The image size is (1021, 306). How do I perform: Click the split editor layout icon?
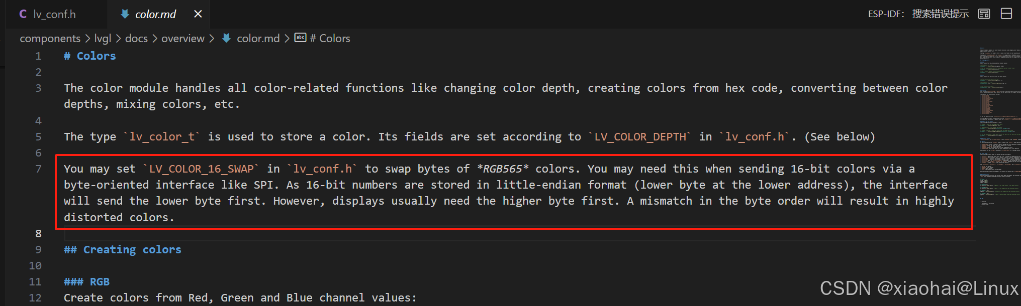click(x=1006, y=14)
